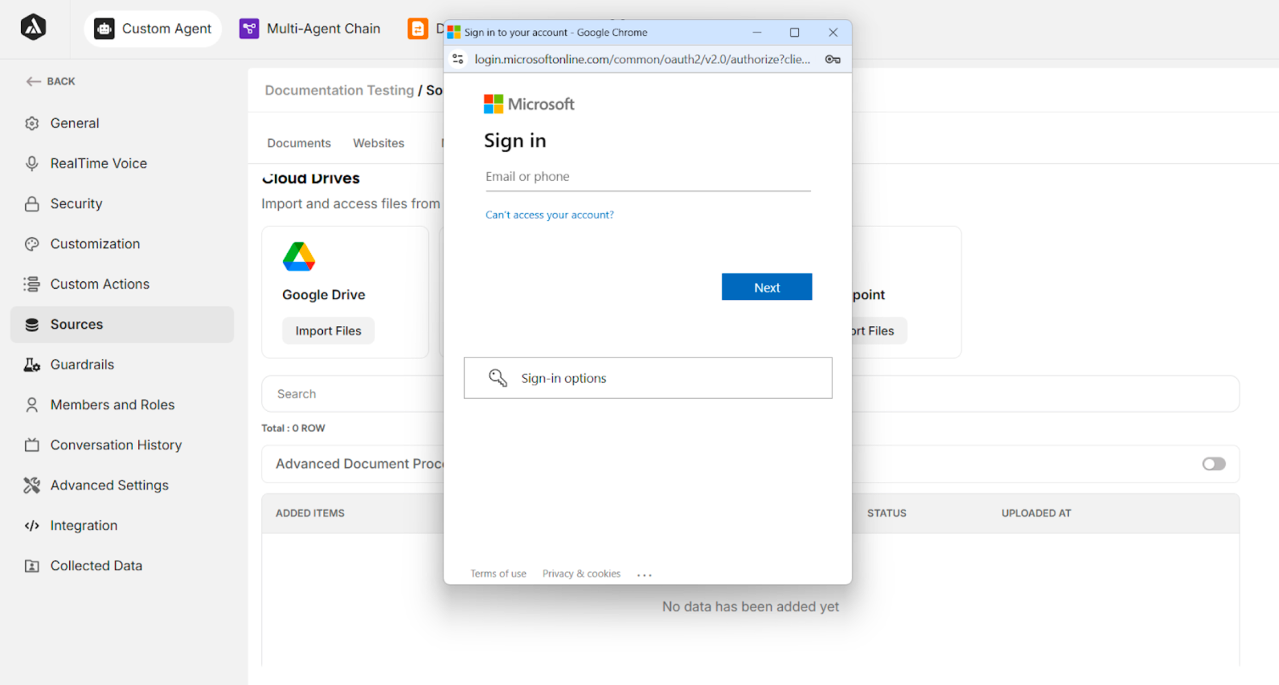The image size is (1279, 685).
Task: Click the password key icon in address bar
Action: pyautogui.click(x=832, y=59)
